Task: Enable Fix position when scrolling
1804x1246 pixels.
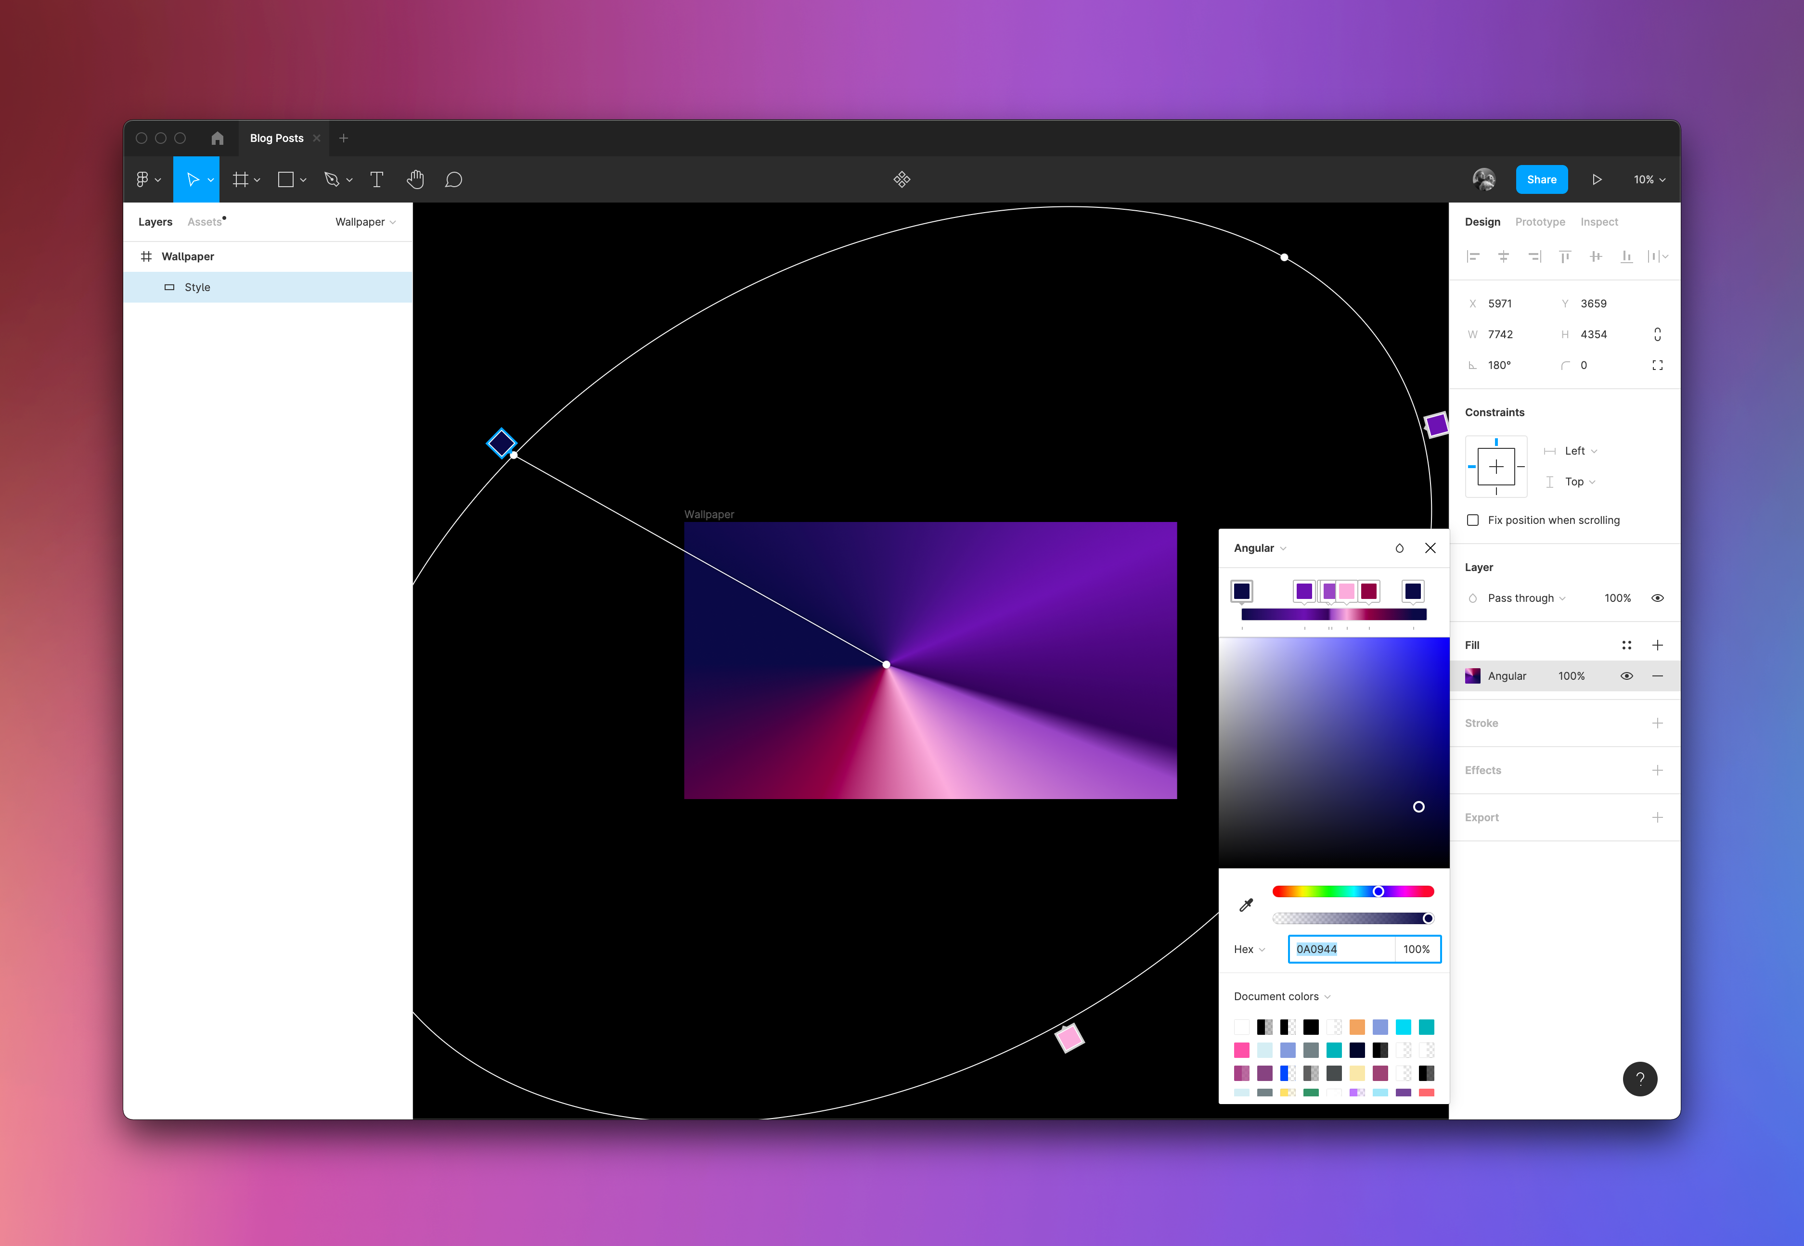Action: pyautogui.click(x=1473, y=519)
